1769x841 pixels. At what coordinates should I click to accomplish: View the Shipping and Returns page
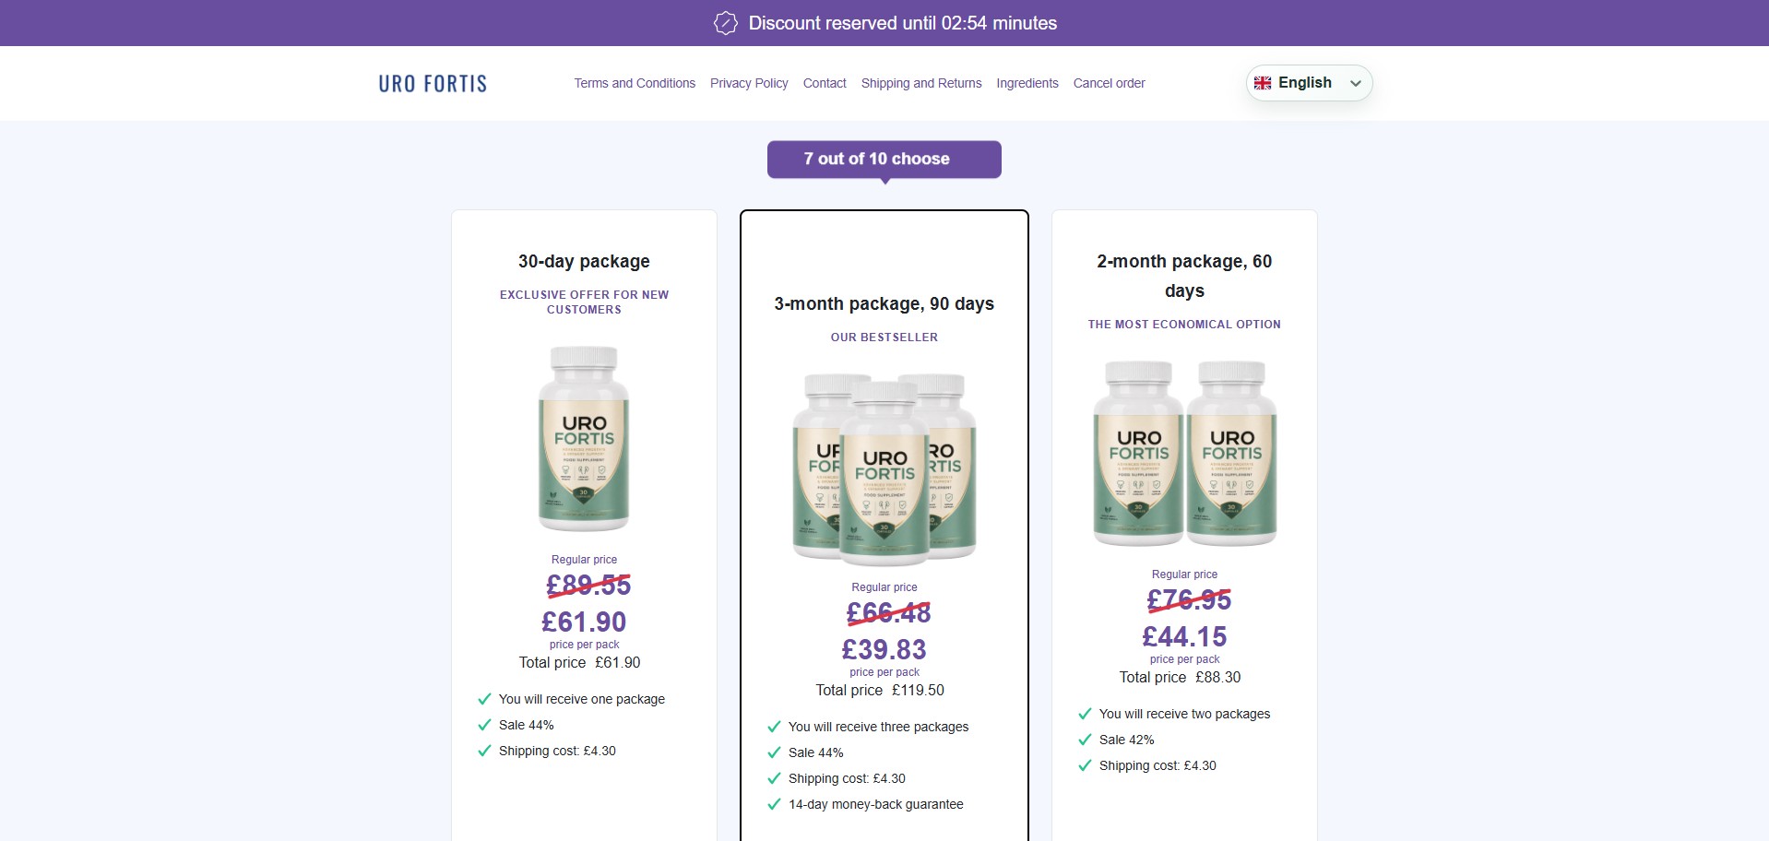pyautogui.click(x=921, y=83)
